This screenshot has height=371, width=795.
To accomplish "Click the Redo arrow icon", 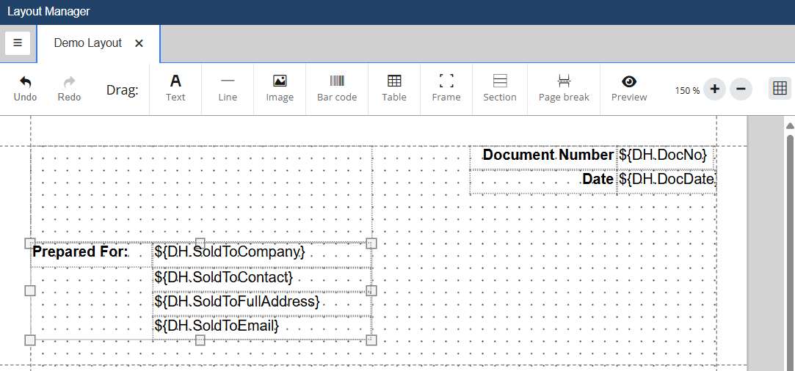I will click(69, 82).
